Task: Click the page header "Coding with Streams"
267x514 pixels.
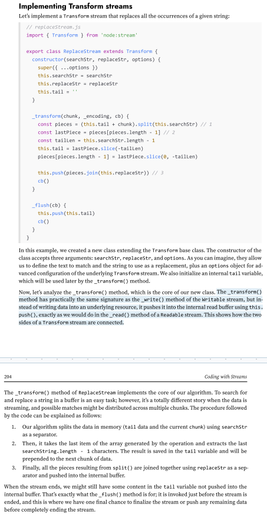Action: 226,377
